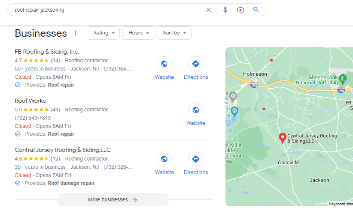Visit Central Jersey Roofing website globe icon
Screen dimensions: 353x222
164,159
